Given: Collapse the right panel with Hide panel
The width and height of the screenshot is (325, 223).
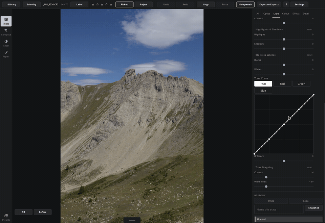Looking at the screenshot, I should click(x=245, y=4).
